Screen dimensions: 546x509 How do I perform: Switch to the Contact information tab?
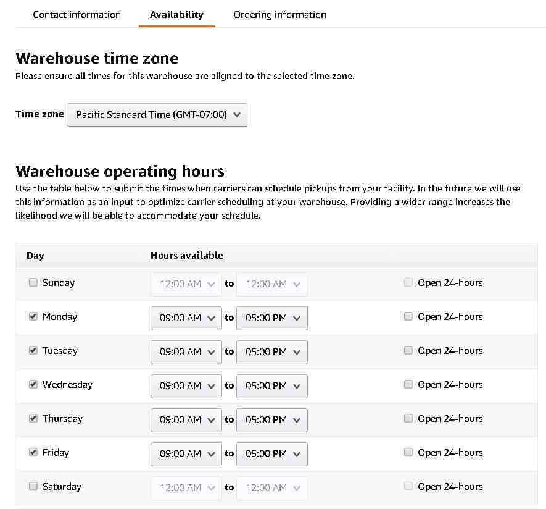tap(77, 14)
